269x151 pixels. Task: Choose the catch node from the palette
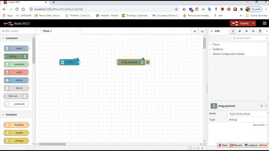click(16, 72)
